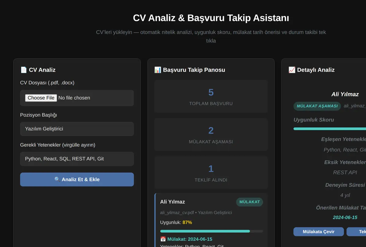Screen dimensions: 366x247
Task: Click the 87% uygunluk value
Action: pyautogui.click(x=187, y=222)
